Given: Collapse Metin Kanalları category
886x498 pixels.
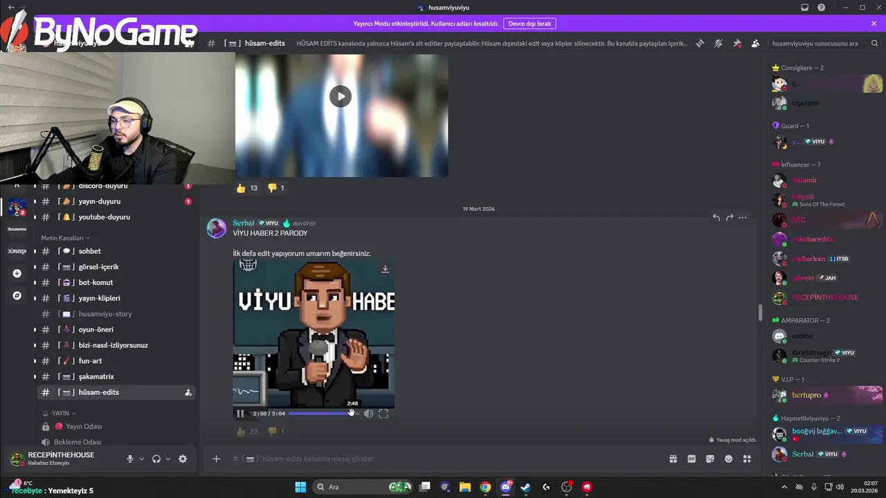Looking at the screenshot, I should tap(65, 238).
